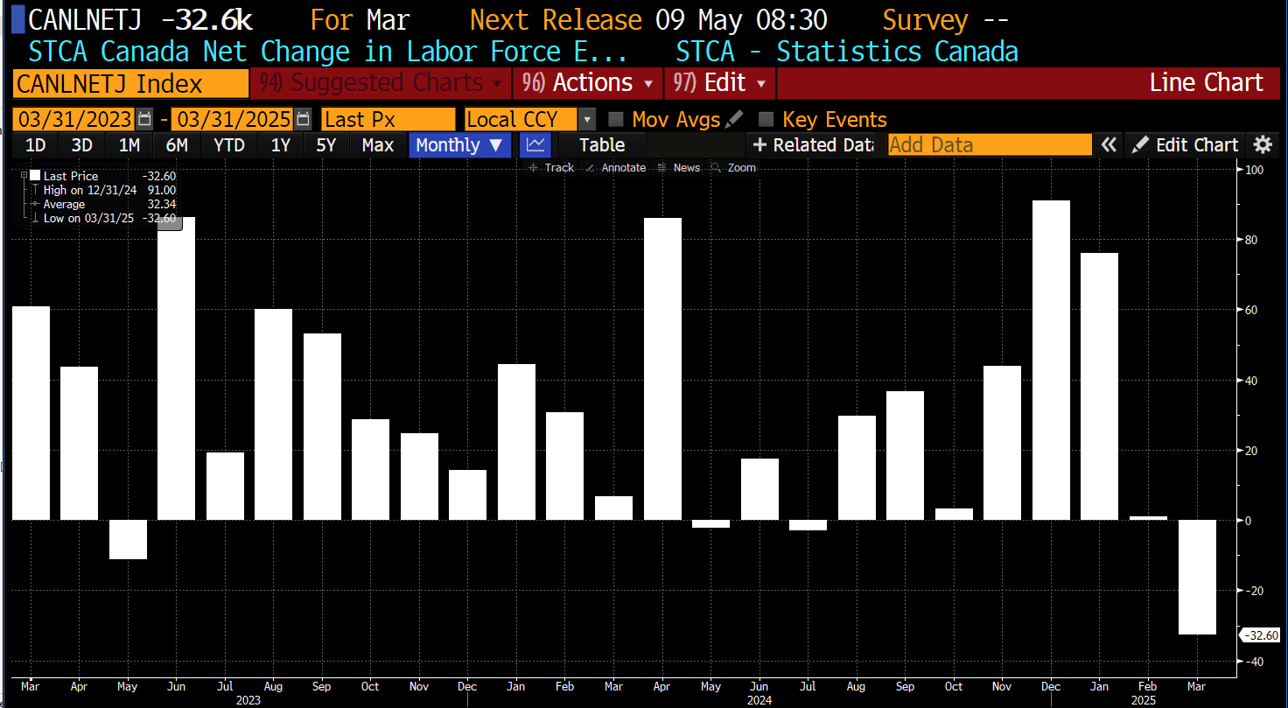
Task: Open the start date calendar picker
Action: tap(145, 120)
